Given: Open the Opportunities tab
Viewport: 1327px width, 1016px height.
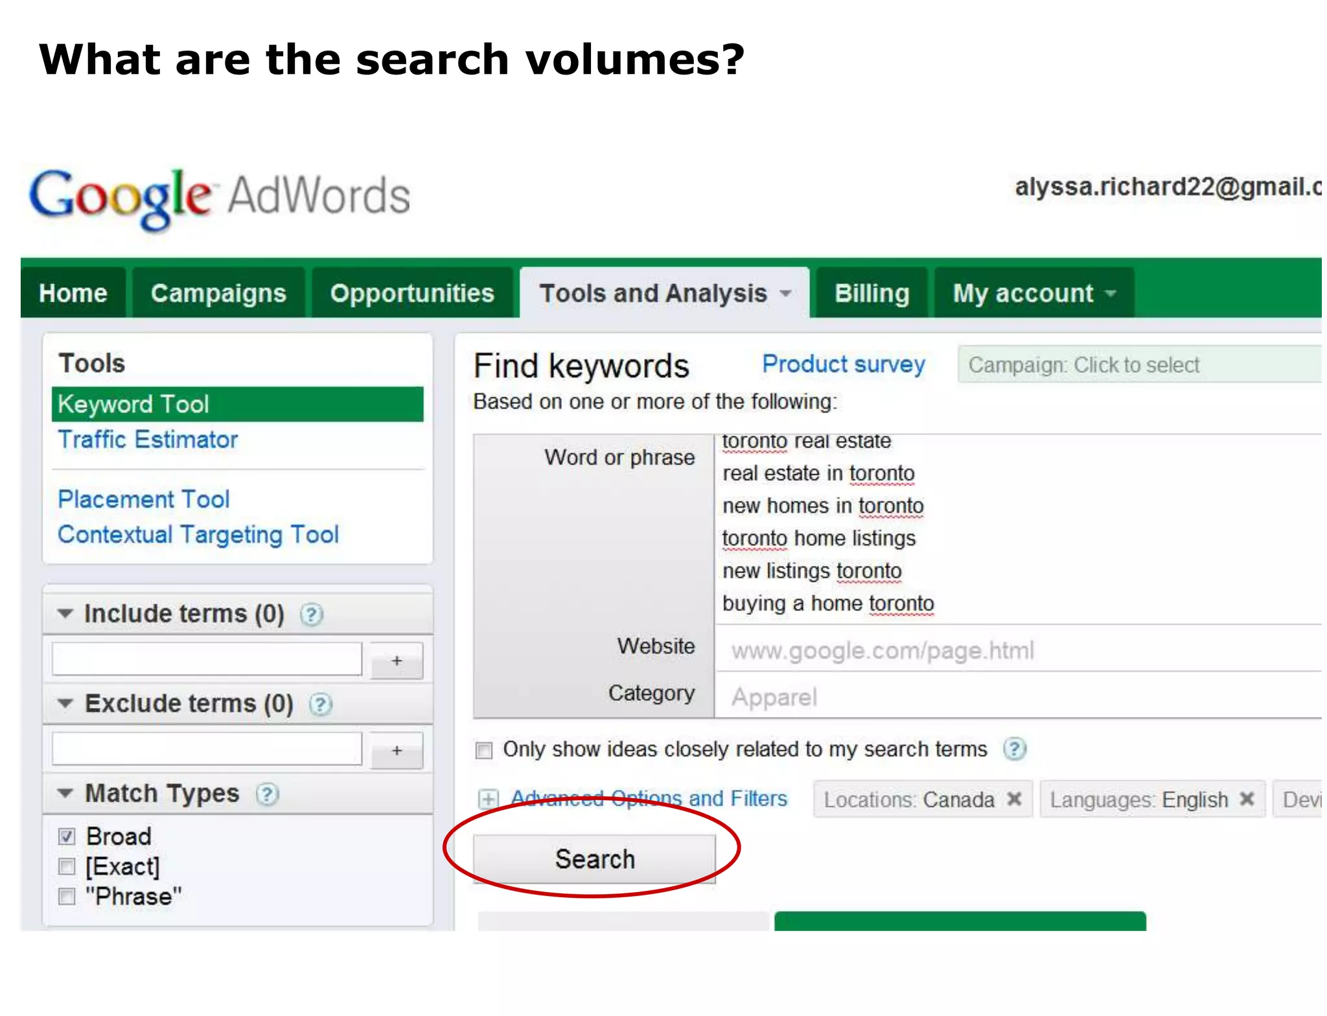Looking at the screenshot, I should (x=412, y=293).
